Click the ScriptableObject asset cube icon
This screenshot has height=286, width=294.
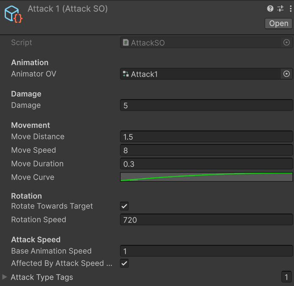tap(13, 14)
